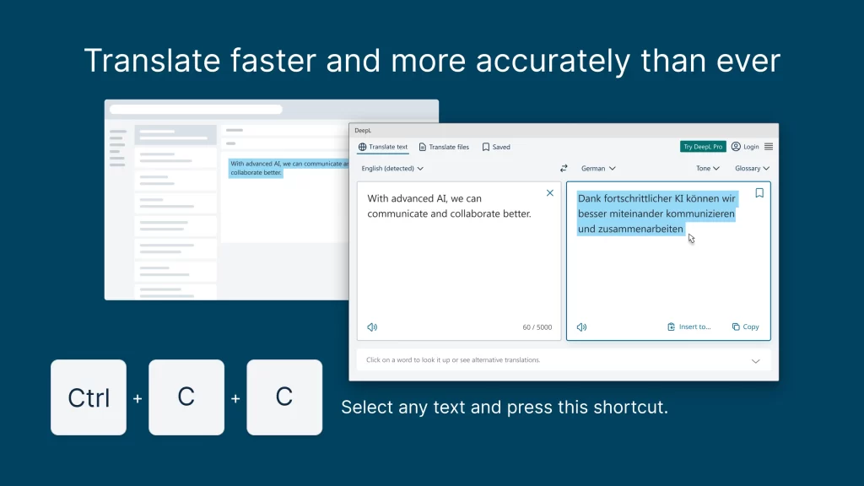Play audio of the English source text

(x=372, y=327)
